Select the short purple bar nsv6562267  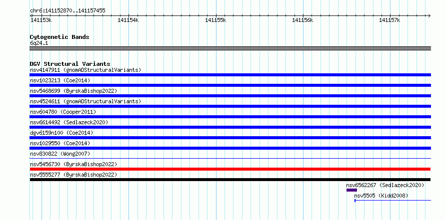tap(351, 190)
